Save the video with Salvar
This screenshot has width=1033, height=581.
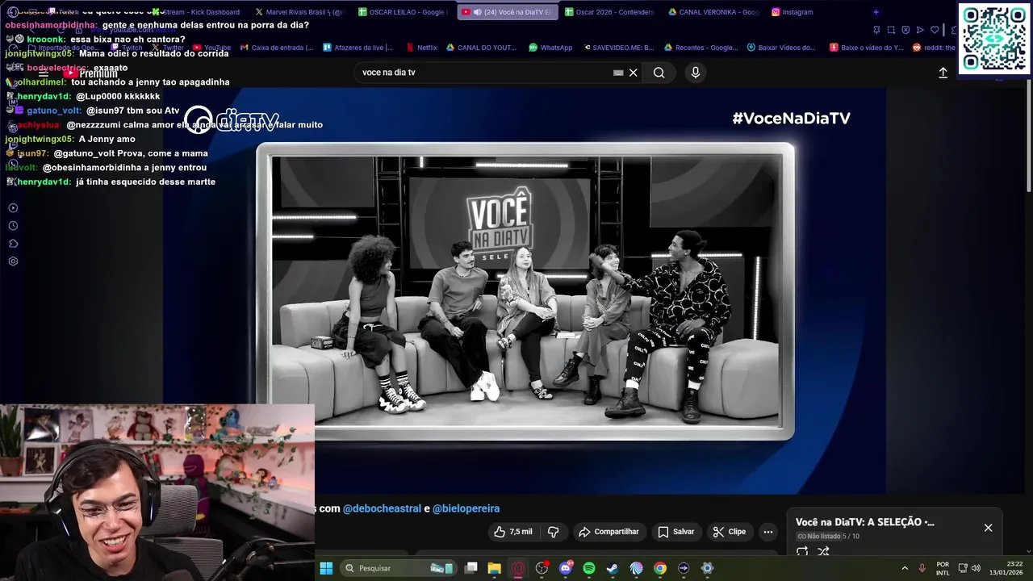(x=675, y=532)
